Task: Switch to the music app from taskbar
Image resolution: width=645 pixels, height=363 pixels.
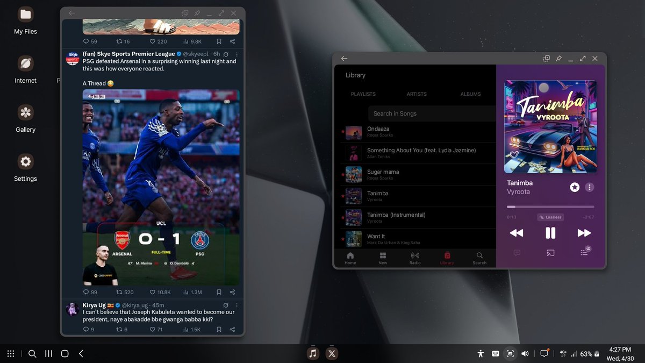Action: point(313,353)
